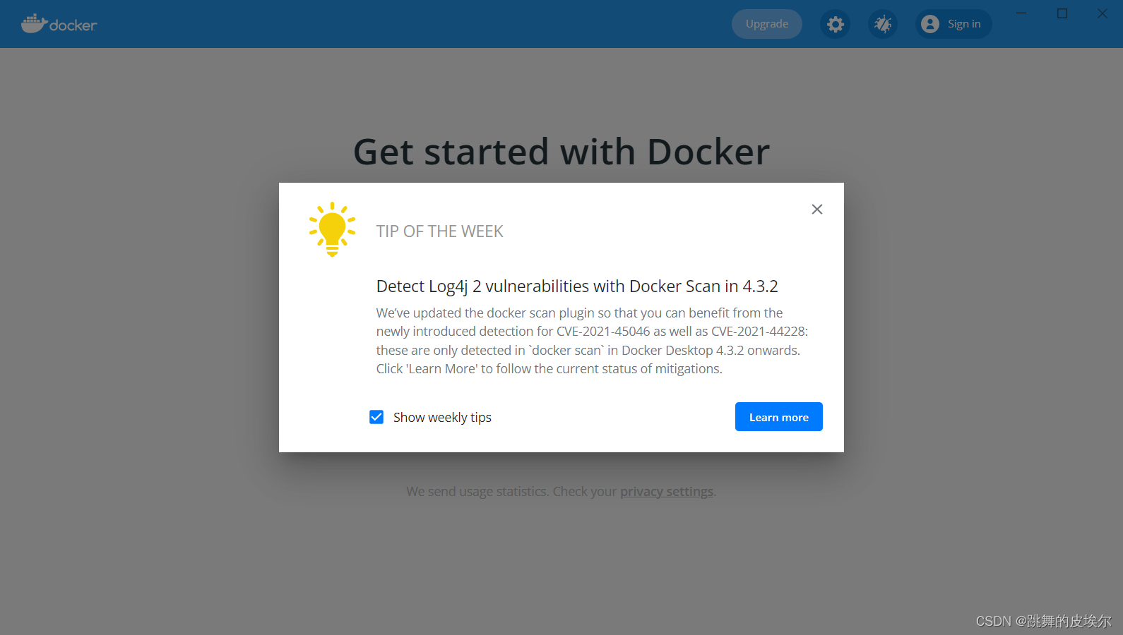Open the Settings gear icon
The height and width of the screenshot is (635, 1123).
click(x=836, y=24)
